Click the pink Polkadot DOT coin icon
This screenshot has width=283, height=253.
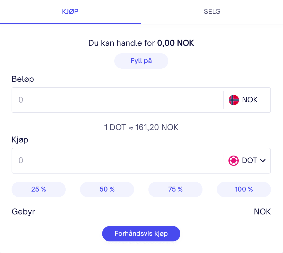tap(233, 161)
